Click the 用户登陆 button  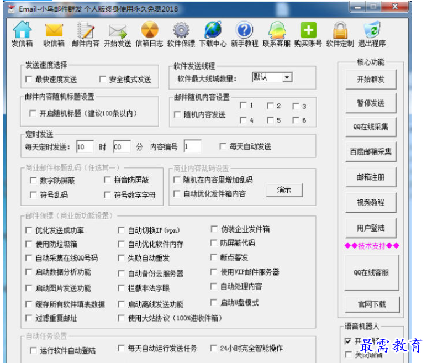tap(371, 228)
